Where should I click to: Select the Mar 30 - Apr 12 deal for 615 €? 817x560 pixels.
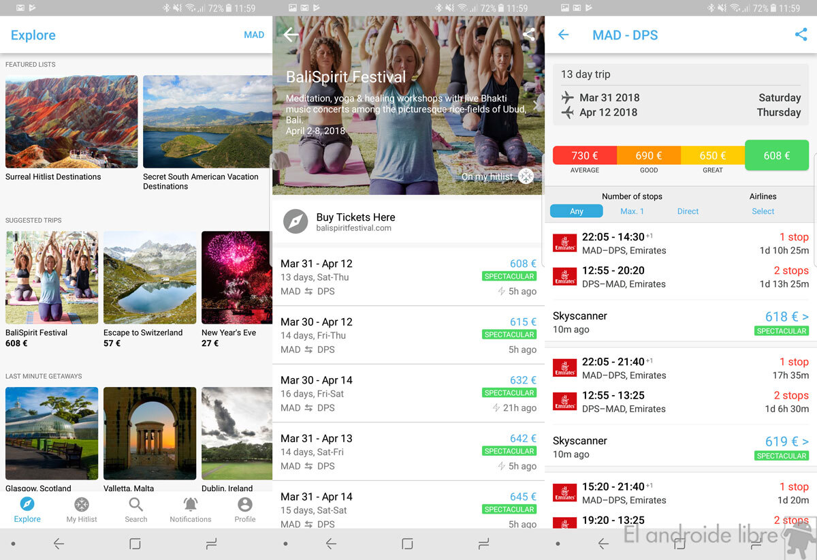pyautogui.click(x=408, y=335)
